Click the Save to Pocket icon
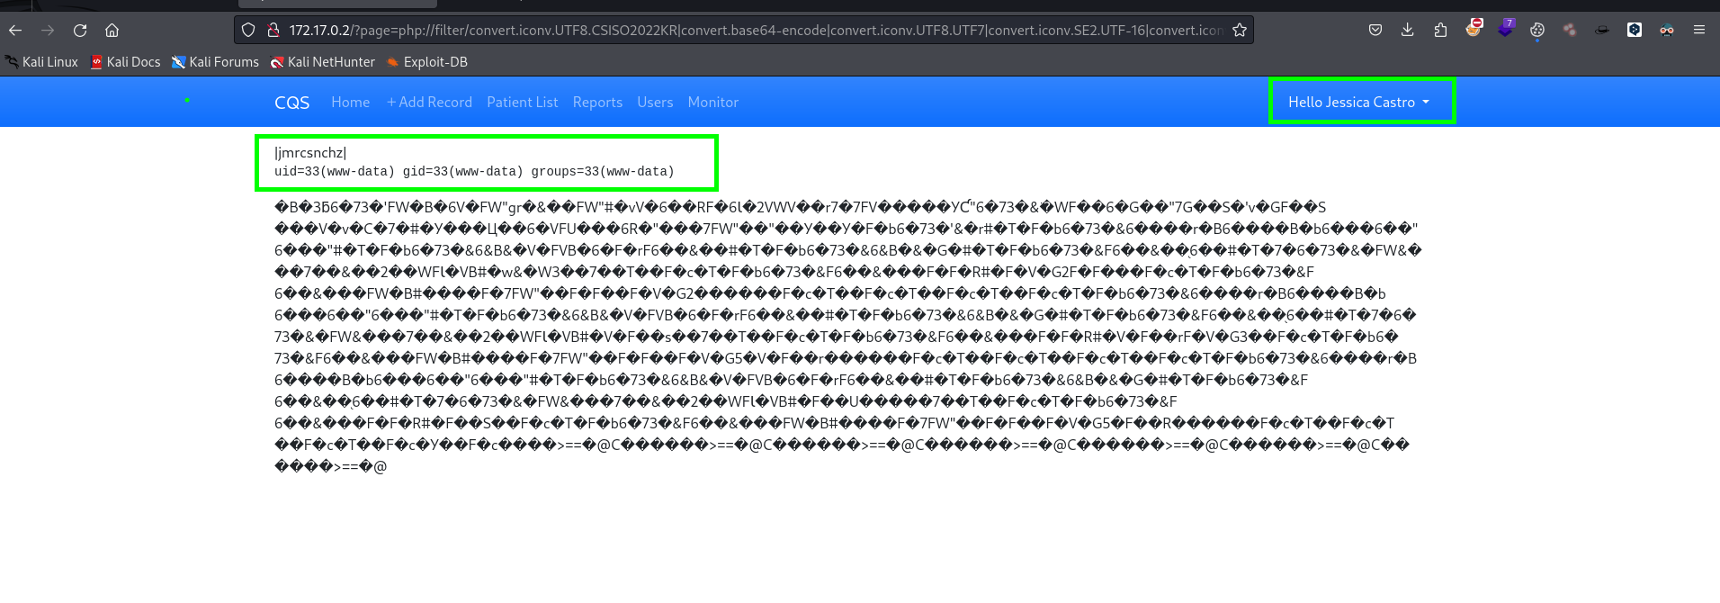Image resolution: width=1720 pixels, height=603 pixels. coord(1375,31)
